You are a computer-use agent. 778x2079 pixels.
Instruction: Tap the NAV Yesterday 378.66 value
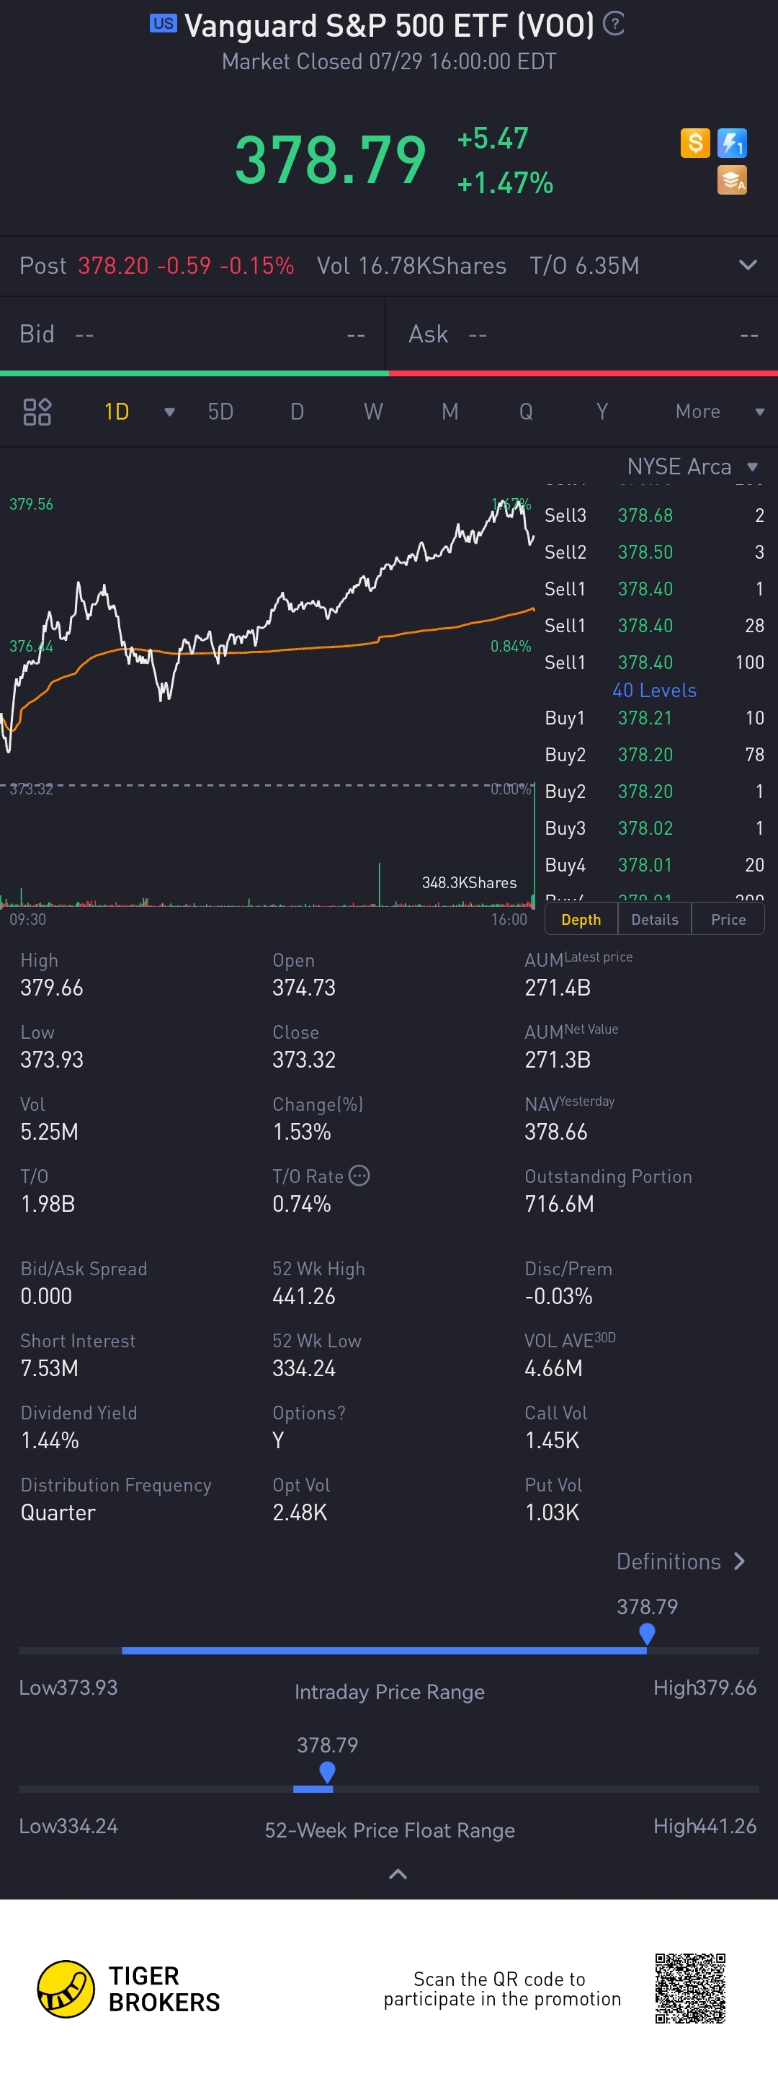pyautogui.click(x=556, y=1132)
